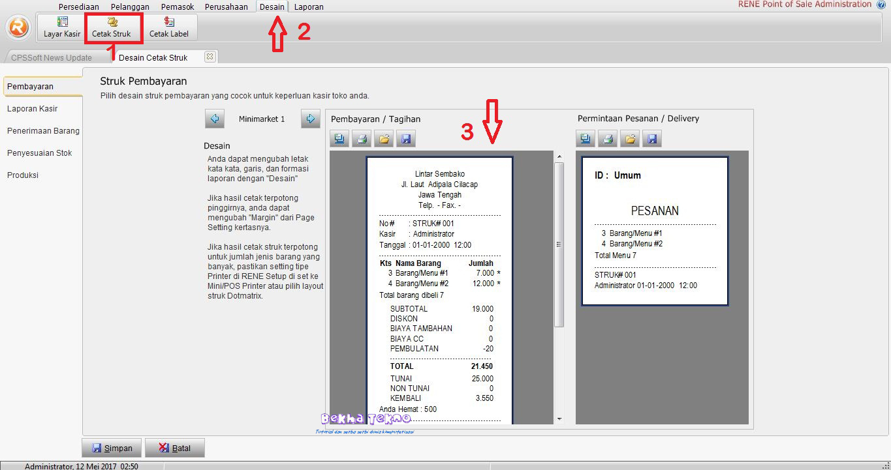Click the open-folder icon under Pembayaran / Tagihan
This screenshot has width=891, height=470.
[384, 138]
